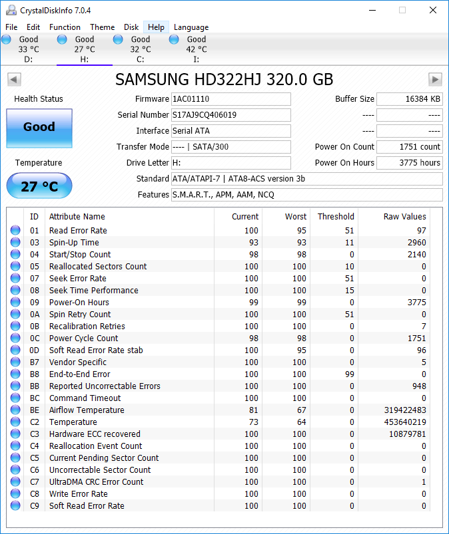Click status orb for Reallocated Sectors Count
449x534 pixels.
[15, 266]
